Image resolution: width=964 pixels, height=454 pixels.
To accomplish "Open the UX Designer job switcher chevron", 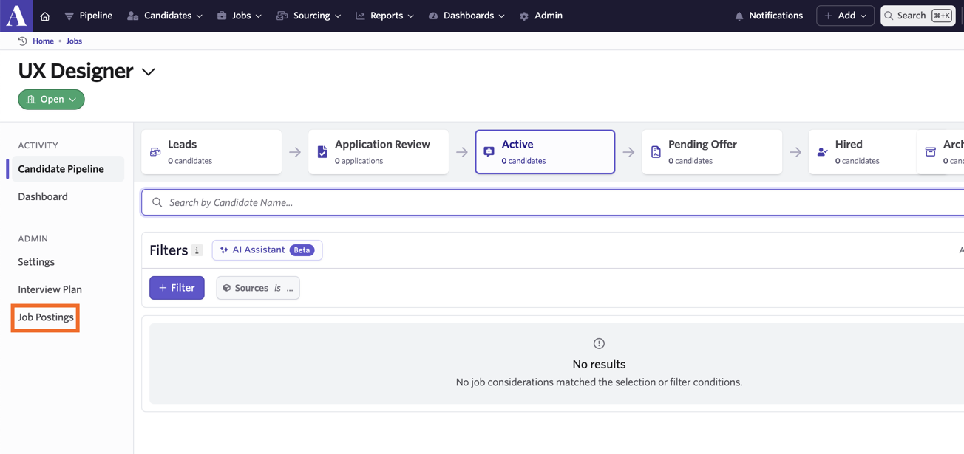I will tap(149, 72).
